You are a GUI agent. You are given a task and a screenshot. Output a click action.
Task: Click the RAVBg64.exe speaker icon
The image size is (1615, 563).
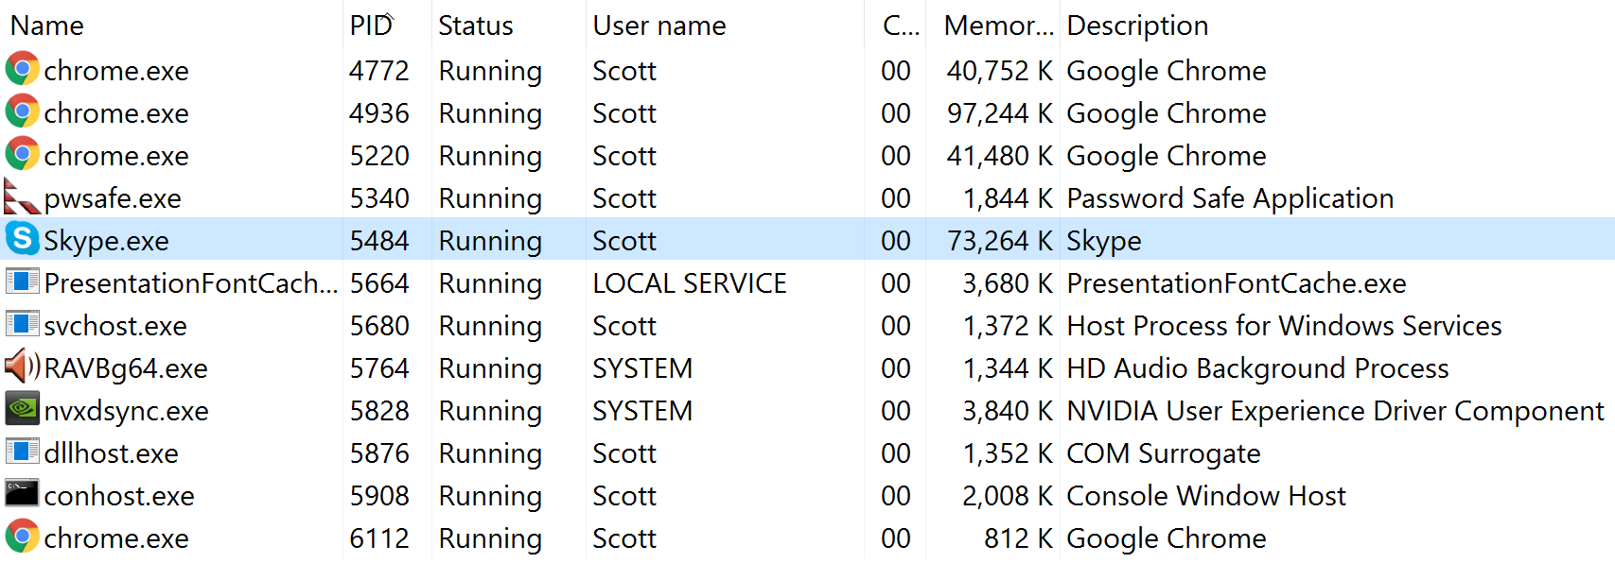pyautogui.click(x=22, y=367)
